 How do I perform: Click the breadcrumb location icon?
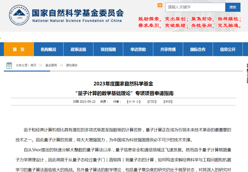coord(9,65)
